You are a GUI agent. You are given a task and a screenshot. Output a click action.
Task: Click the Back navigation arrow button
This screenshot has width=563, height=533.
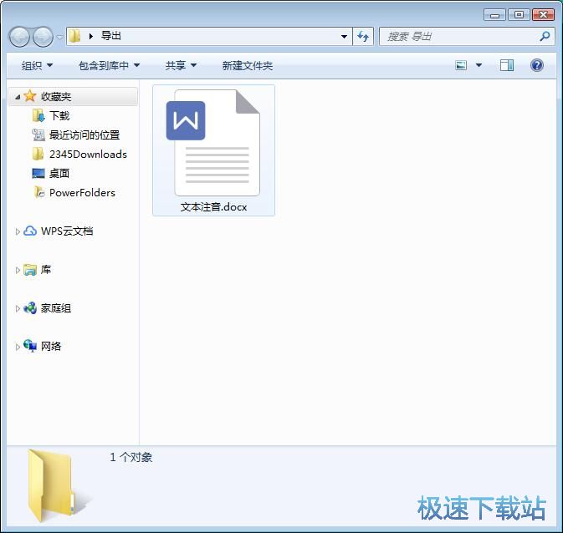[x=19, y=37]
